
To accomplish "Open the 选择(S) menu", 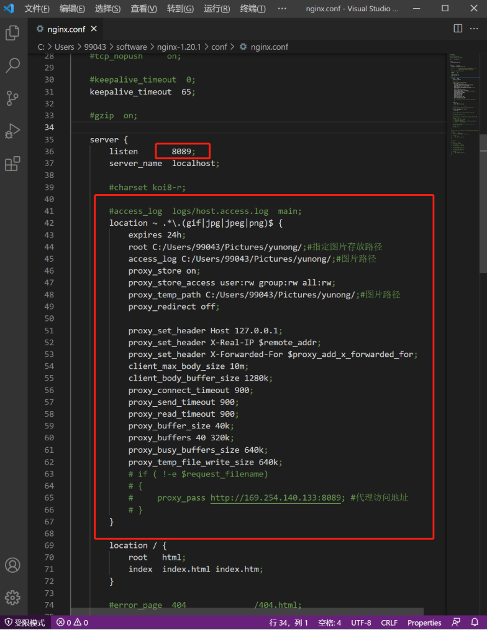I will [x=107, y=9].
